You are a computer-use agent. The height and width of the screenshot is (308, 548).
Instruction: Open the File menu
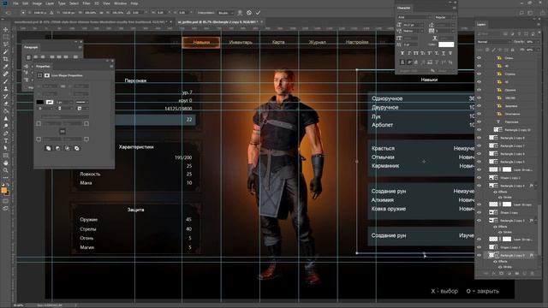click(x=15, y=3)
